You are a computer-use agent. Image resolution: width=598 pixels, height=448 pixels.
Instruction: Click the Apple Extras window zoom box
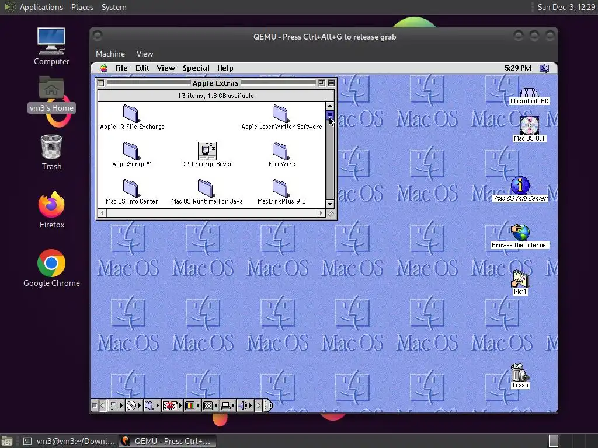pos(322,83)
